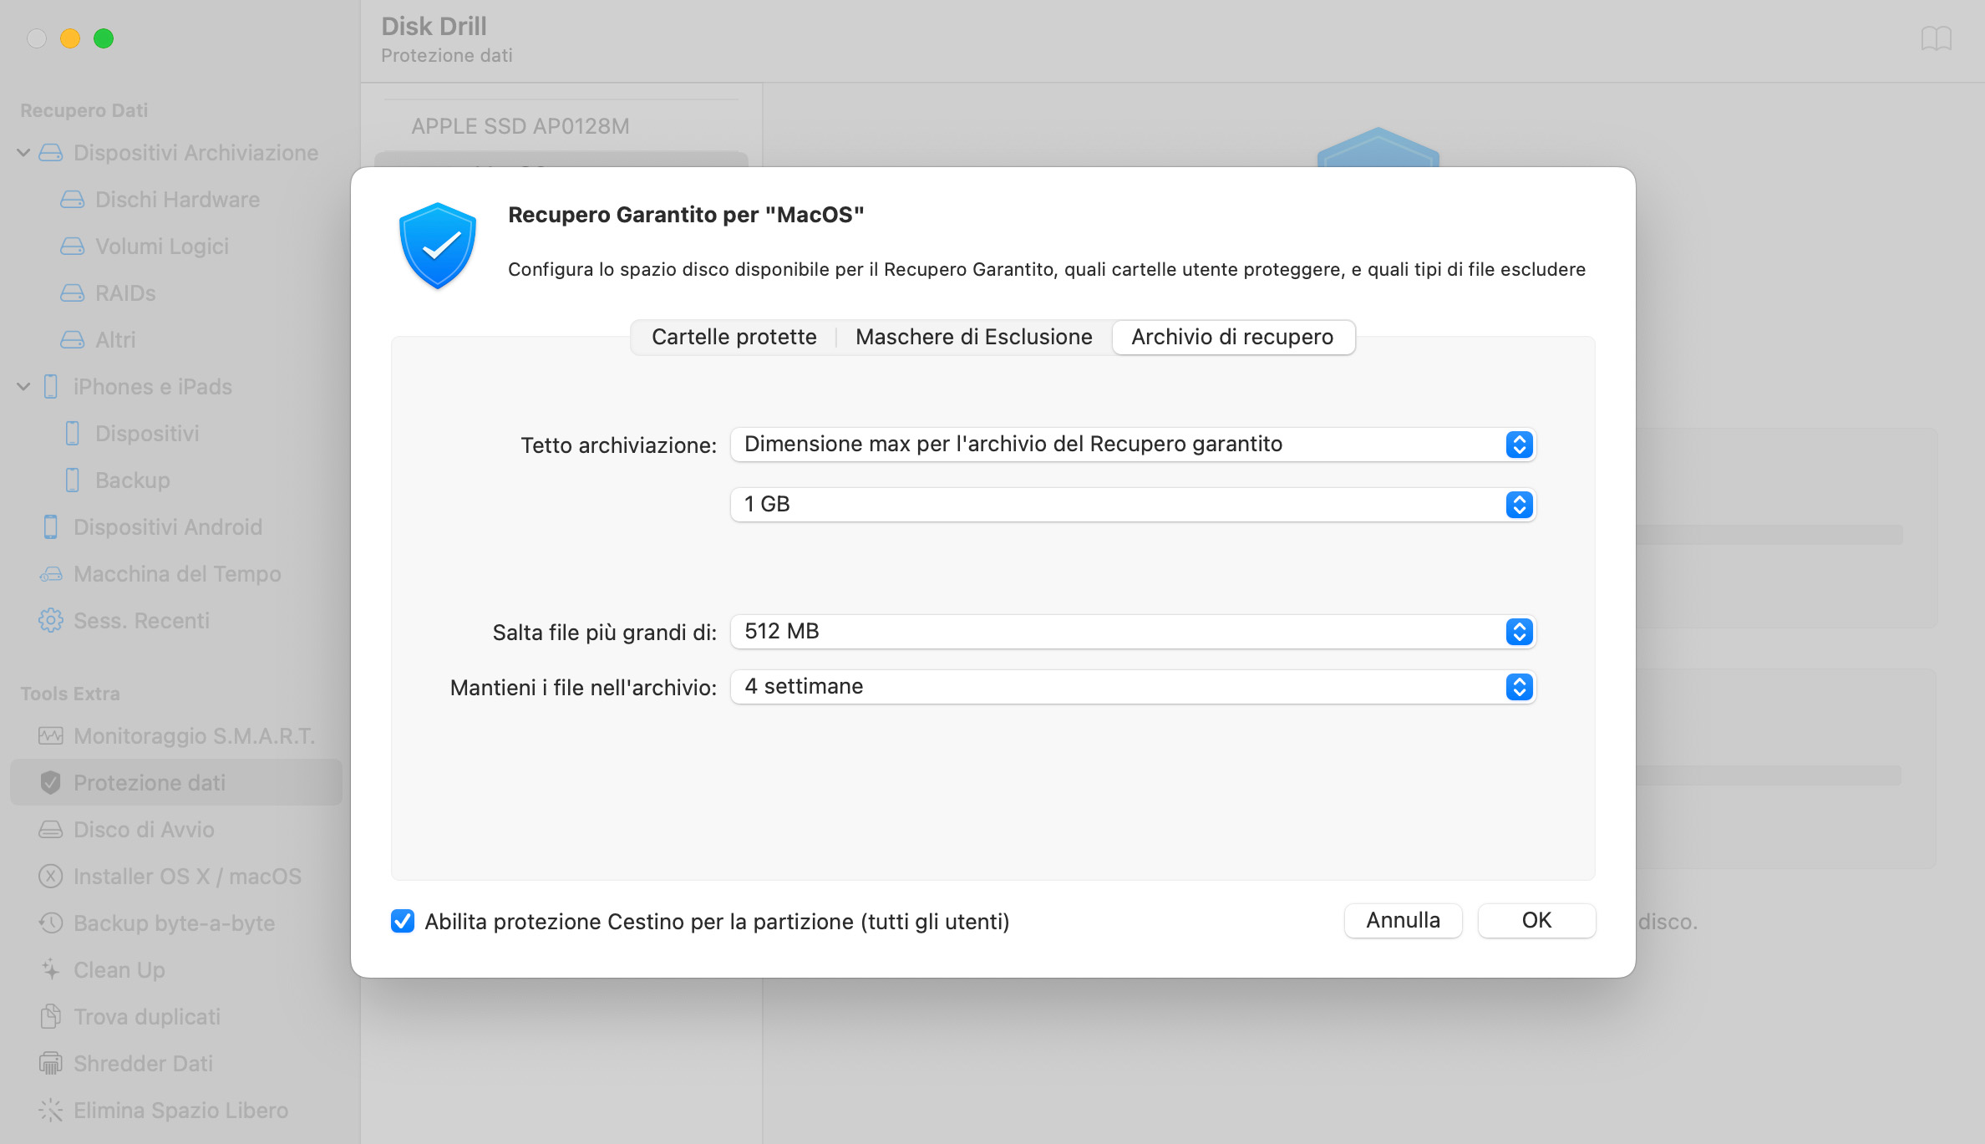Click the Shredder Dati icon

pyautogui.click(x=51, y=1064)
